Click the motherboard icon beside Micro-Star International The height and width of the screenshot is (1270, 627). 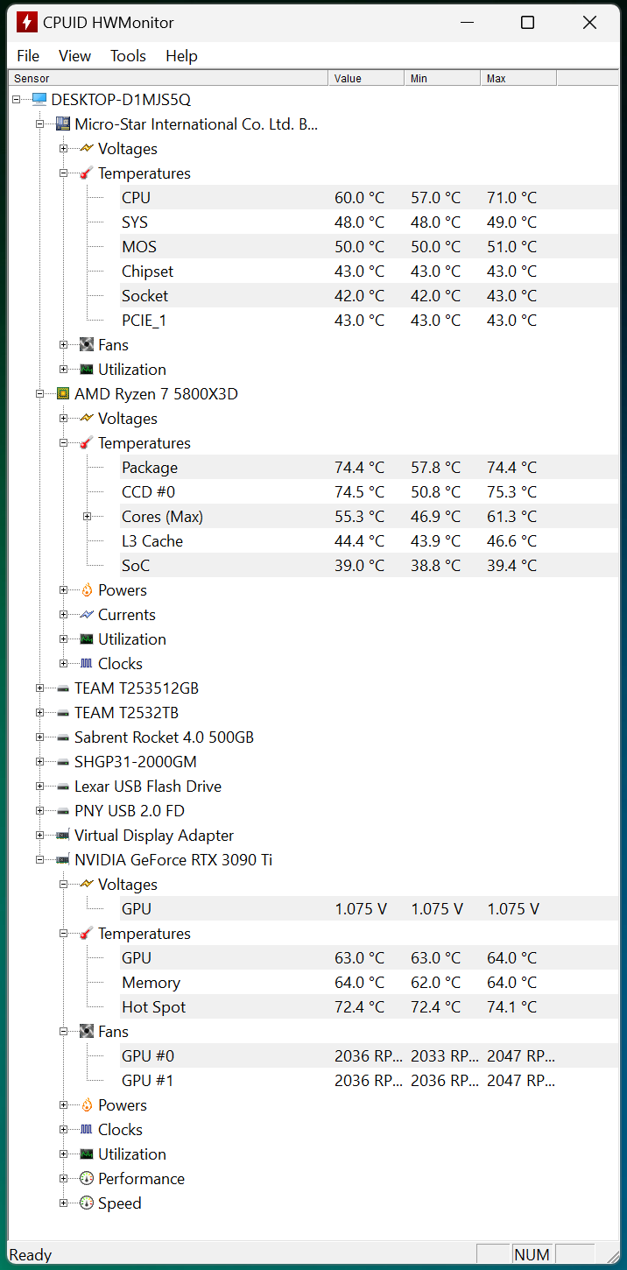point(63,124)
